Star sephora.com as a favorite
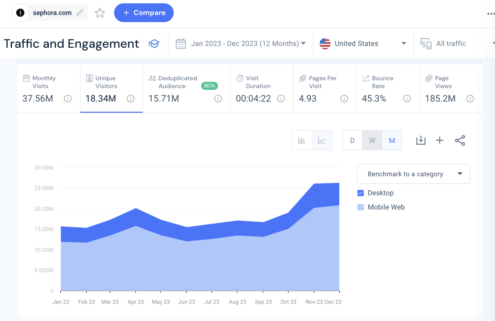 point(100,13)
